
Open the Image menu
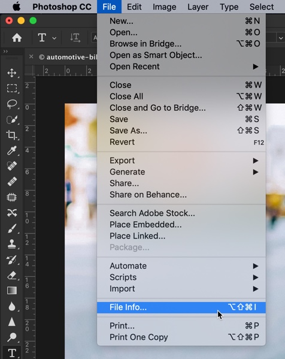coord(165,7)
